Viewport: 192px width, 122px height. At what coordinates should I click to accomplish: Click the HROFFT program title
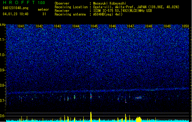coord(19,2)
